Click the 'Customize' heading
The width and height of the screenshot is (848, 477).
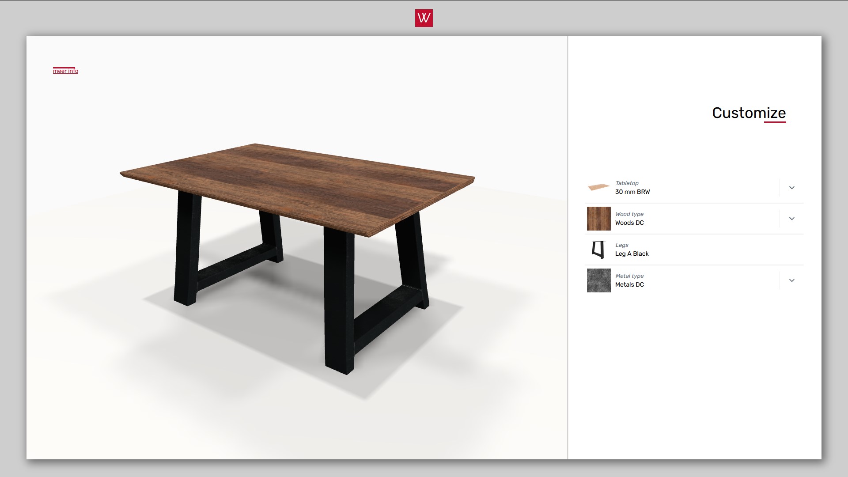749,113
